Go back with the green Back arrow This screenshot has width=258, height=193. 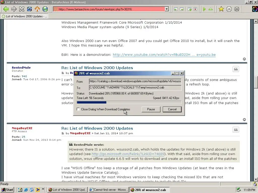click(x=6, y=9)
